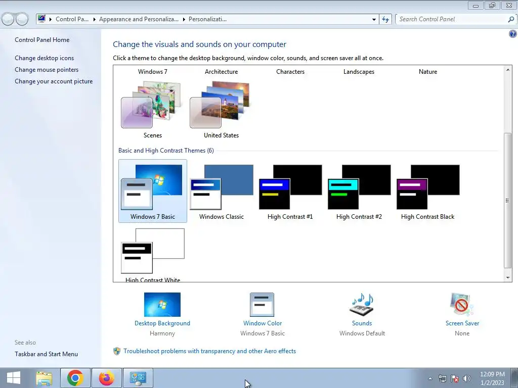Open Change your account picture link
This screenshot has width=518, height=388.
click(54, 81)
